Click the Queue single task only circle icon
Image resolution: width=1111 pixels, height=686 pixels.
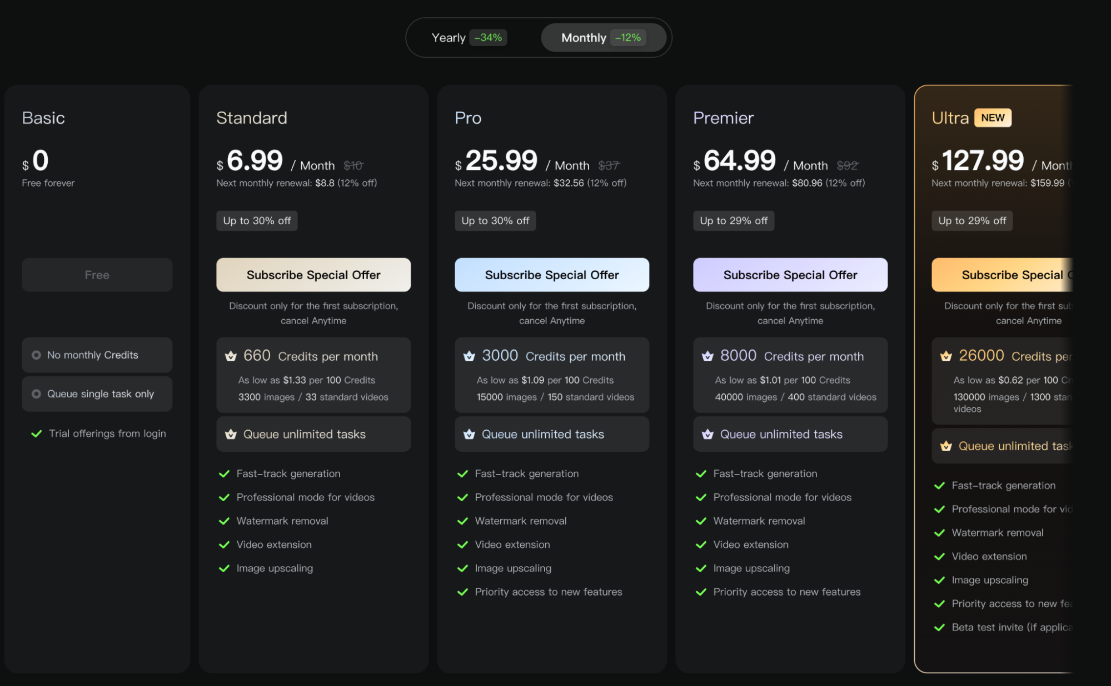(36, 394)
